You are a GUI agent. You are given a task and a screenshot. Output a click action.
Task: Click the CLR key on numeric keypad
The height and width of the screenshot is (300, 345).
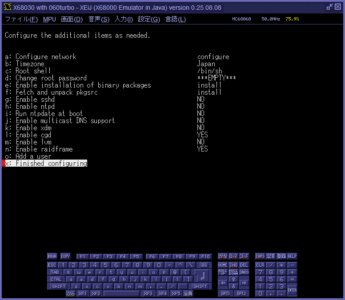[x=260, y=265]
